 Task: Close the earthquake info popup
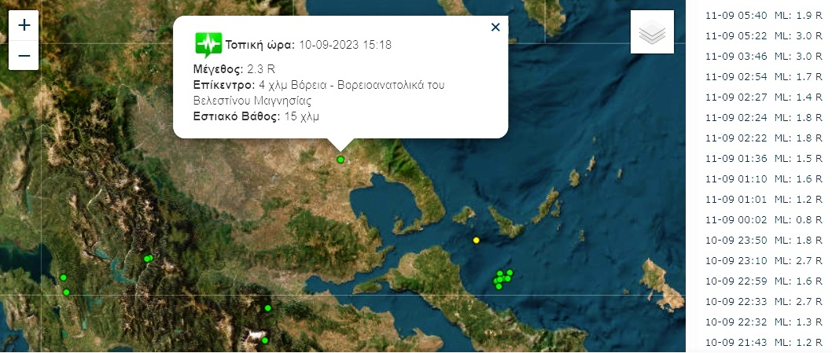(495, 28)
